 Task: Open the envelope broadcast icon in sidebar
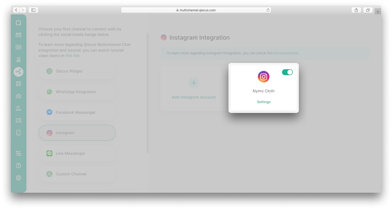(18, 35)
